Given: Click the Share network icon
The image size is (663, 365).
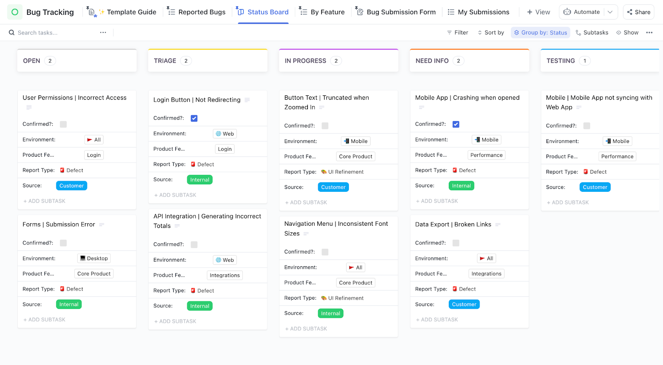Looking at the screenshot, I should (630, 12).
